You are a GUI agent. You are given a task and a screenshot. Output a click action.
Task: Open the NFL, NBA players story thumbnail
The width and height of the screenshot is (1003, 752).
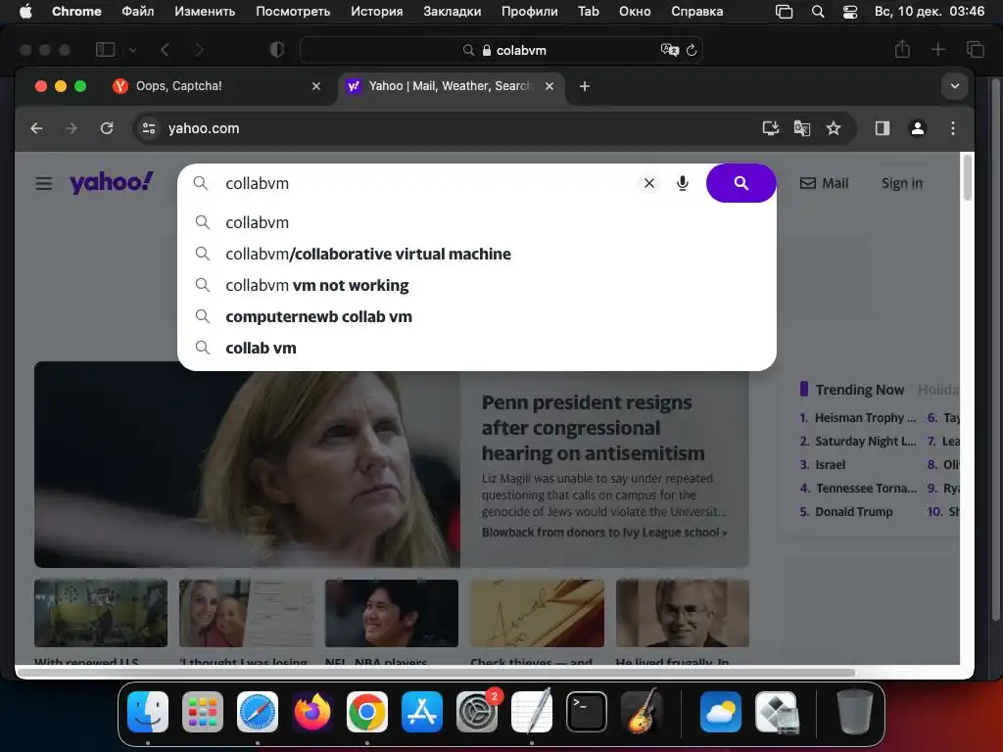click(x=392, y=613)
